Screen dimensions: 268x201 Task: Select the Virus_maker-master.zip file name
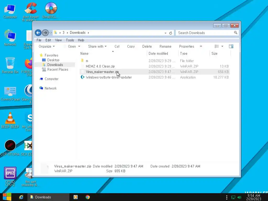[x=102, y=72]
